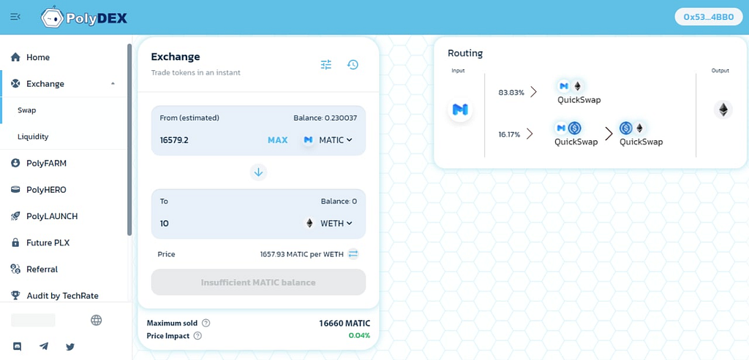Click the To amount field with 10

pyautogui.click(x=229, y=223)
